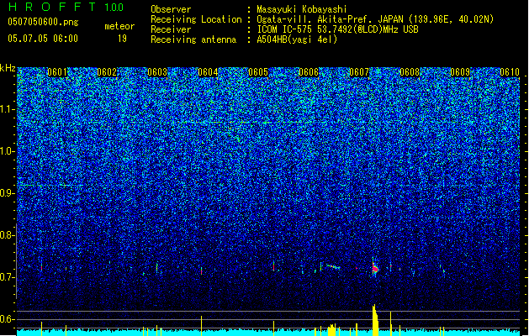The height and width of the screenshot is (336, 529).
Task: Click the Receiving Location label
Action: tap(196, 19)
